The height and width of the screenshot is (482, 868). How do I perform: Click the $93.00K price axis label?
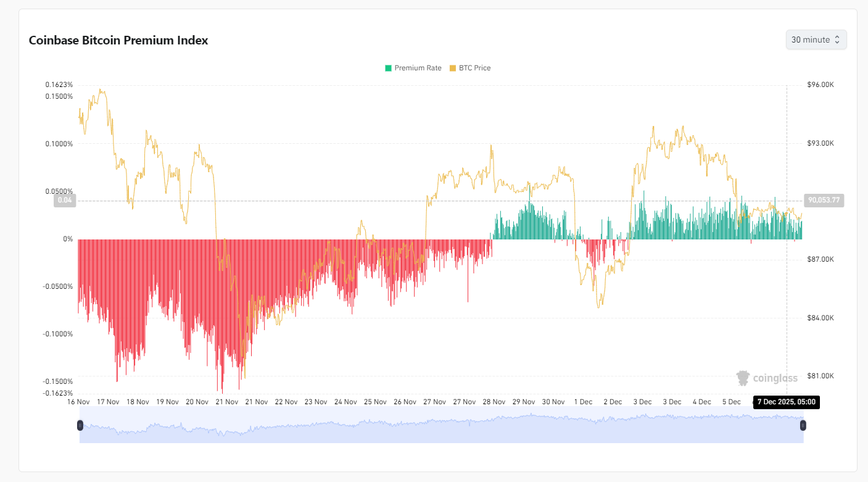click(x=820, y=143)
